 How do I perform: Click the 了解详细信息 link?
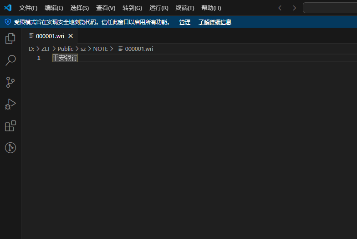coord(214,22)
